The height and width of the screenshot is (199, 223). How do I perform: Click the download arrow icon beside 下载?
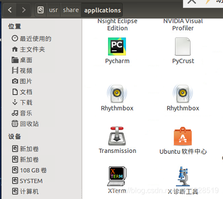[15, 102]
